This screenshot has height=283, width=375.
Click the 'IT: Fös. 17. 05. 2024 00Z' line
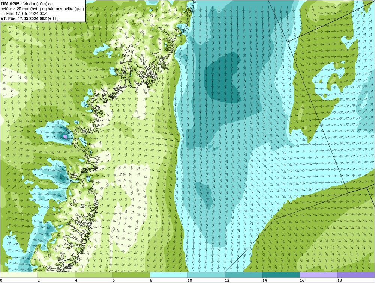[x=24, y=14]
